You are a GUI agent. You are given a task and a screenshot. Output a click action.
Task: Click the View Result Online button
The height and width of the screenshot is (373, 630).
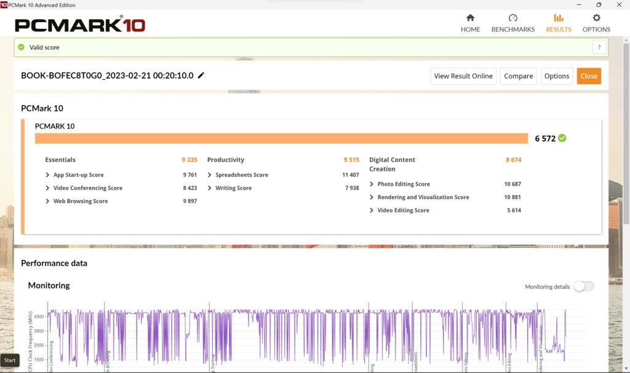pos(463,76)
